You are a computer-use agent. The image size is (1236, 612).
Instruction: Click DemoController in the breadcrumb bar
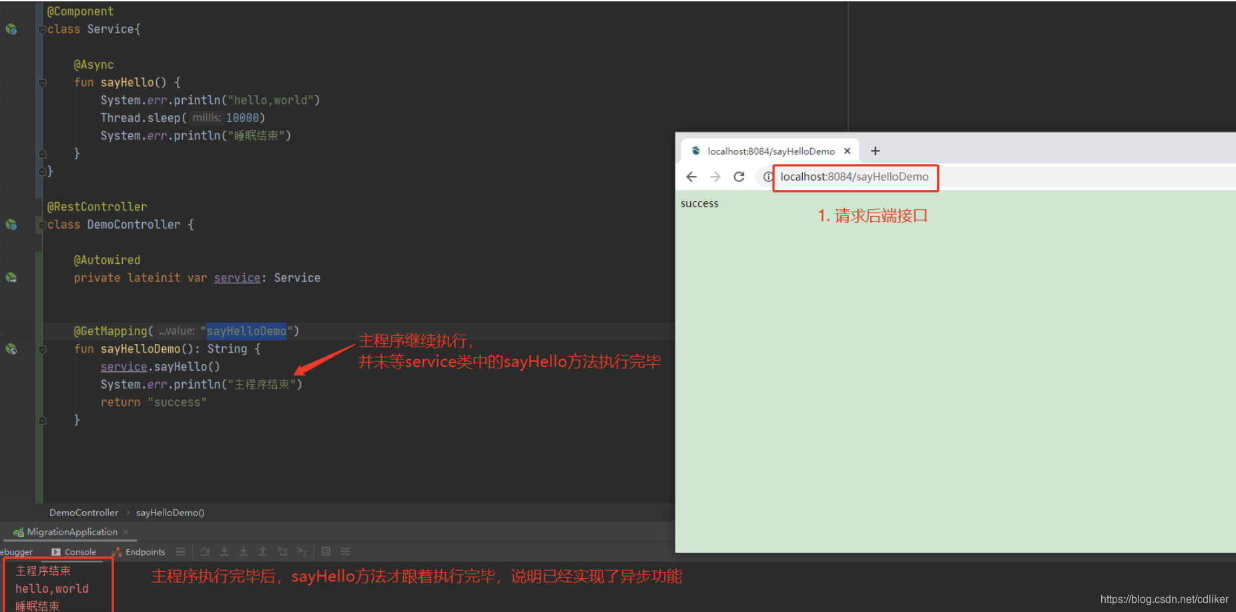click(x=83, y=513)
